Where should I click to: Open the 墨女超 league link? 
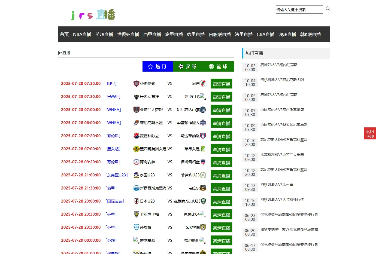coord(113,149)
